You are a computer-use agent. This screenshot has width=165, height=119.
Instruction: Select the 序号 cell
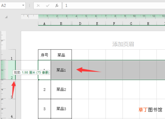pyautogui.click(x=44, y=55)
